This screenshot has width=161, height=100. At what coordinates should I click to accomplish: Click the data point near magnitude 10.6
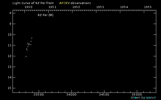tap(31, 41)
